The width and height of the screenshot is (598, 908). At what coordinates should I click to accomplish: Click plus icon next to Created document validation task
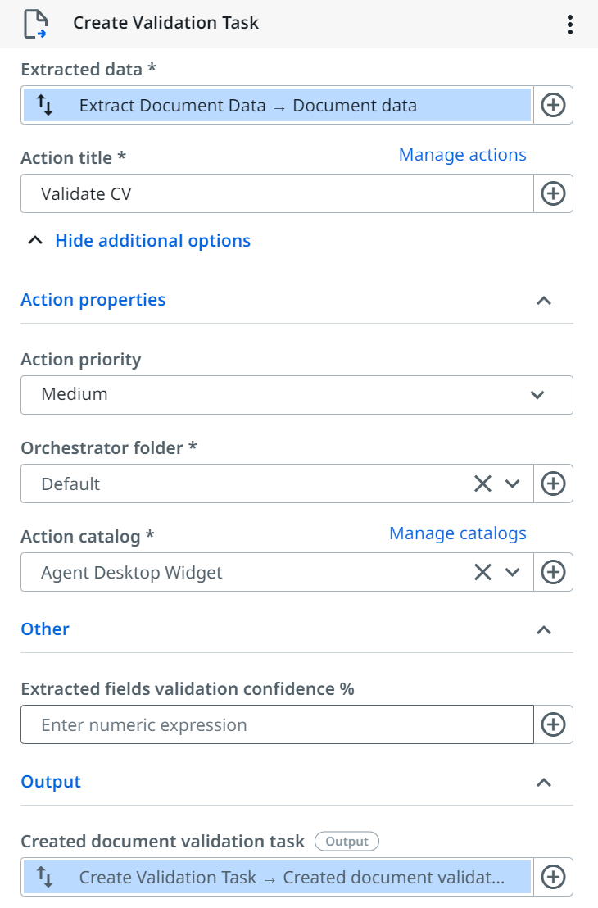point(554,877)
